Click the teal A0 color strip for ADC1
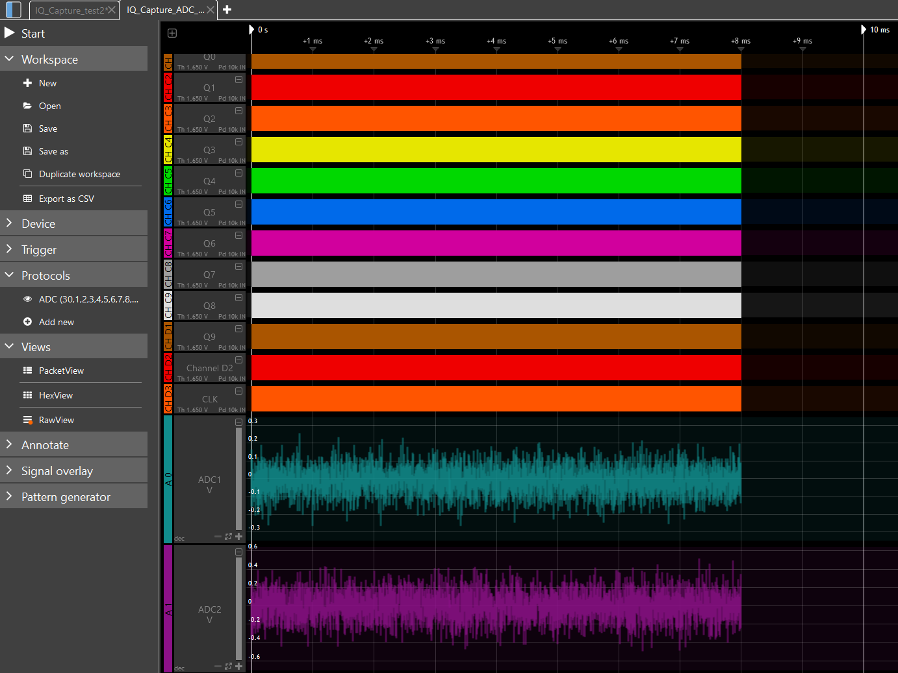The image size is (898, 673). point(168,479)
